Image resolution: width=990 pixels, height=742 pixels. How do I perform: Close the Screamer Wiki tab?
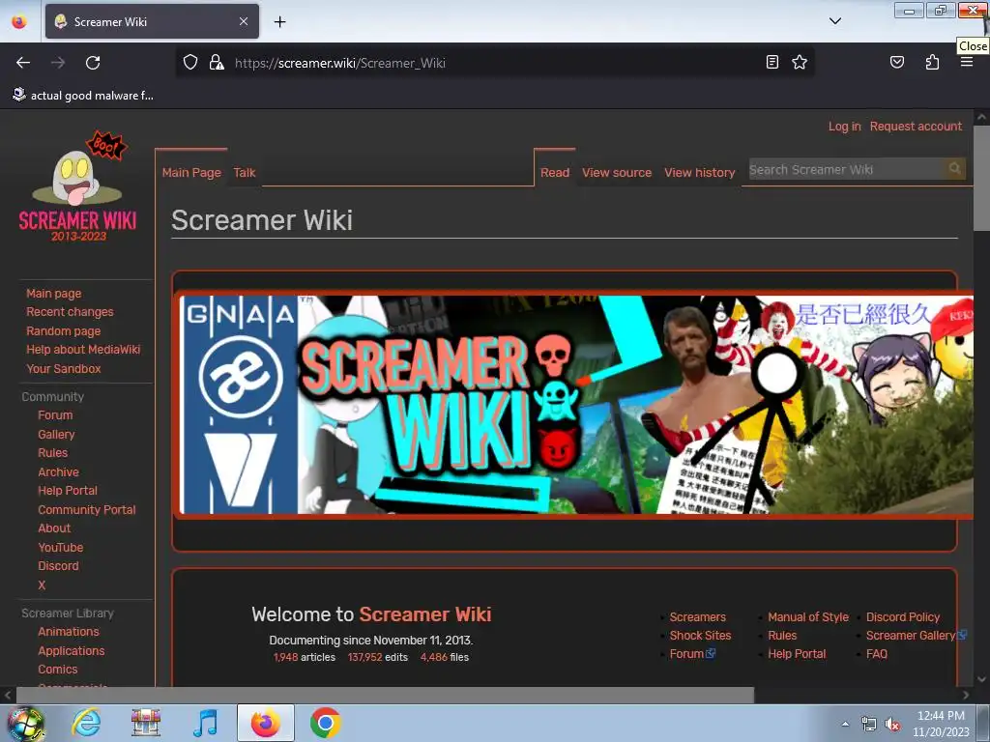click(x=244, y=21)
